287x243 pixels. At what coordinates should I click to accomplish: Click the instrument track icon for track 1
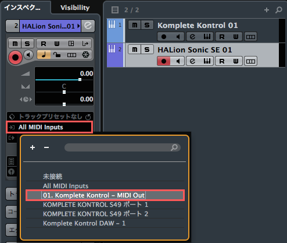point(112,24)
